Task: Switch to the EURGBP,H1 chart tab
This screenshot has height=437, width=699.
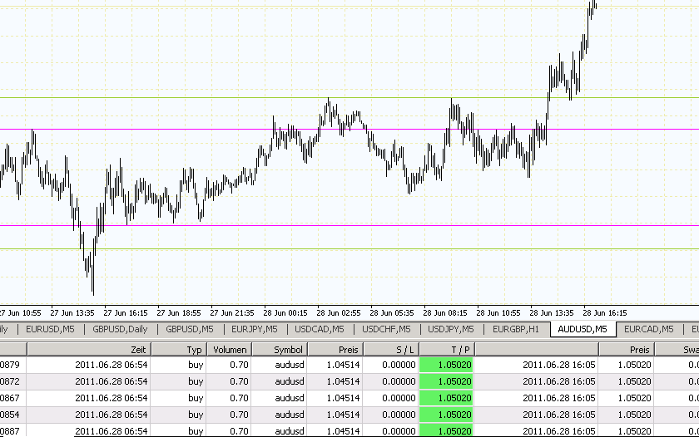Action: [517, 329]
